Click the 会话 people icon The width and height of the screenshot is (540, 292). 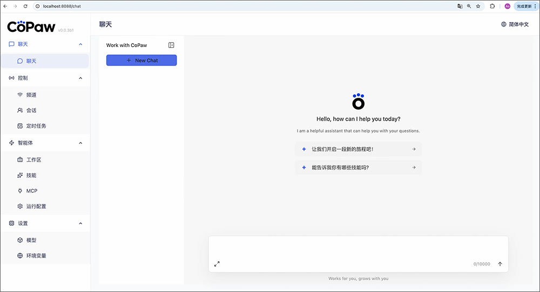coord(20,110)
